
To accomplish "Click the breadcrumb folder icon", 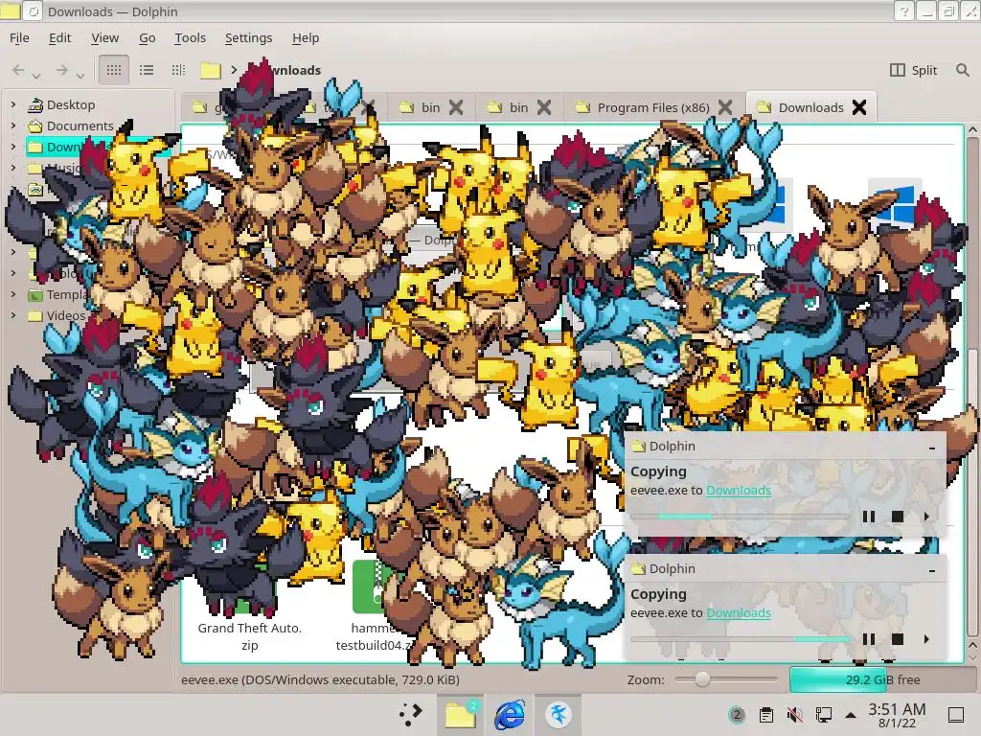I will (x=211, y=70).
